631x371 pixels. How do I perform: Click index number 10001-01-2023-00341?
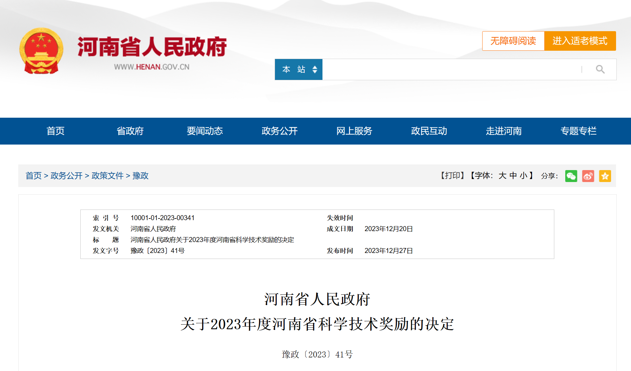click(162, 218)
